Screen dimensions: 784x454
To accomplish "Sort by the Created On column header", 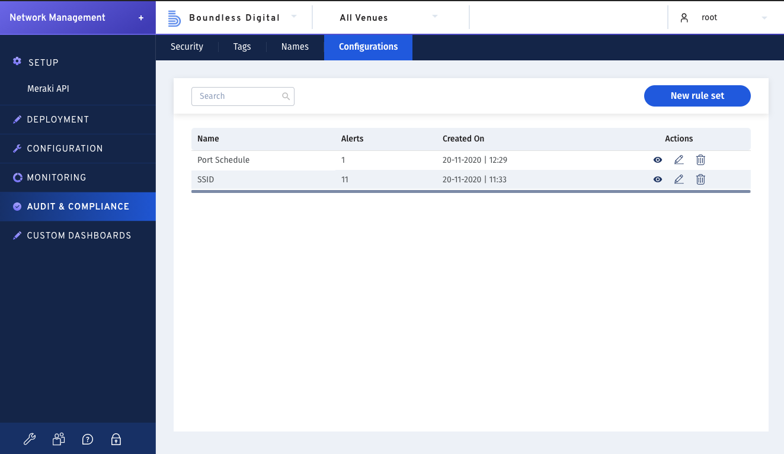I will pos(463,139).
